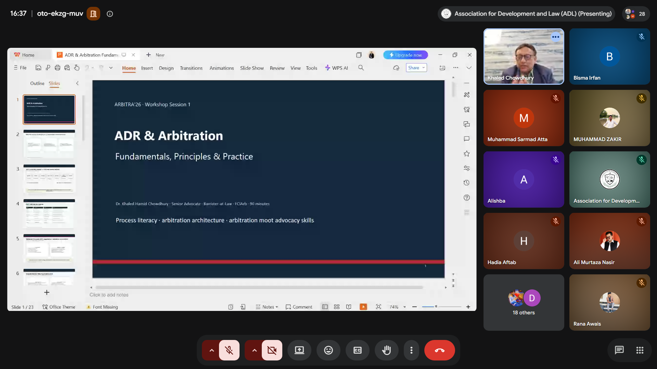Viewport: 657px width, 369px height.
Task: Click the ribbon search magnifier icon
Action: pos(361,68)
